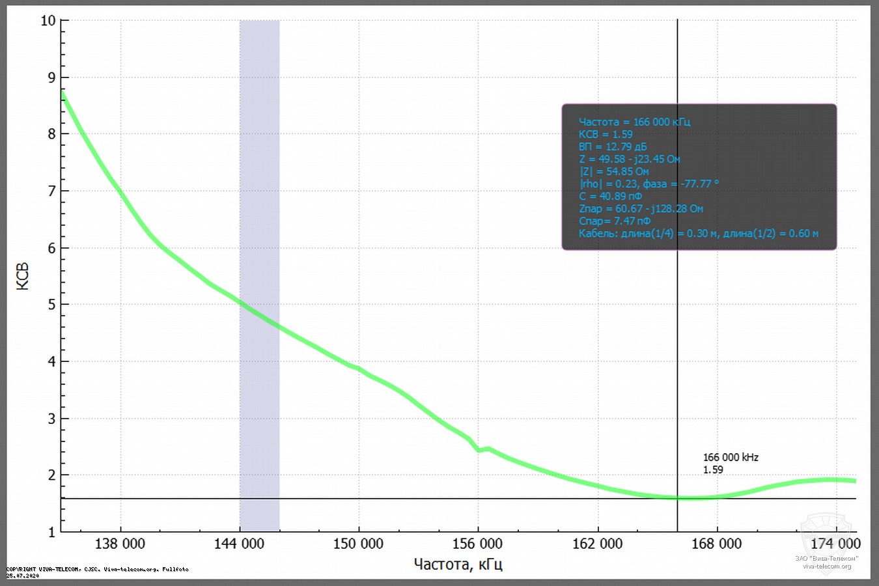
Task: Click the 'Частота = 166 000 кГц' tooltip line
Action: tap(634, 122)
